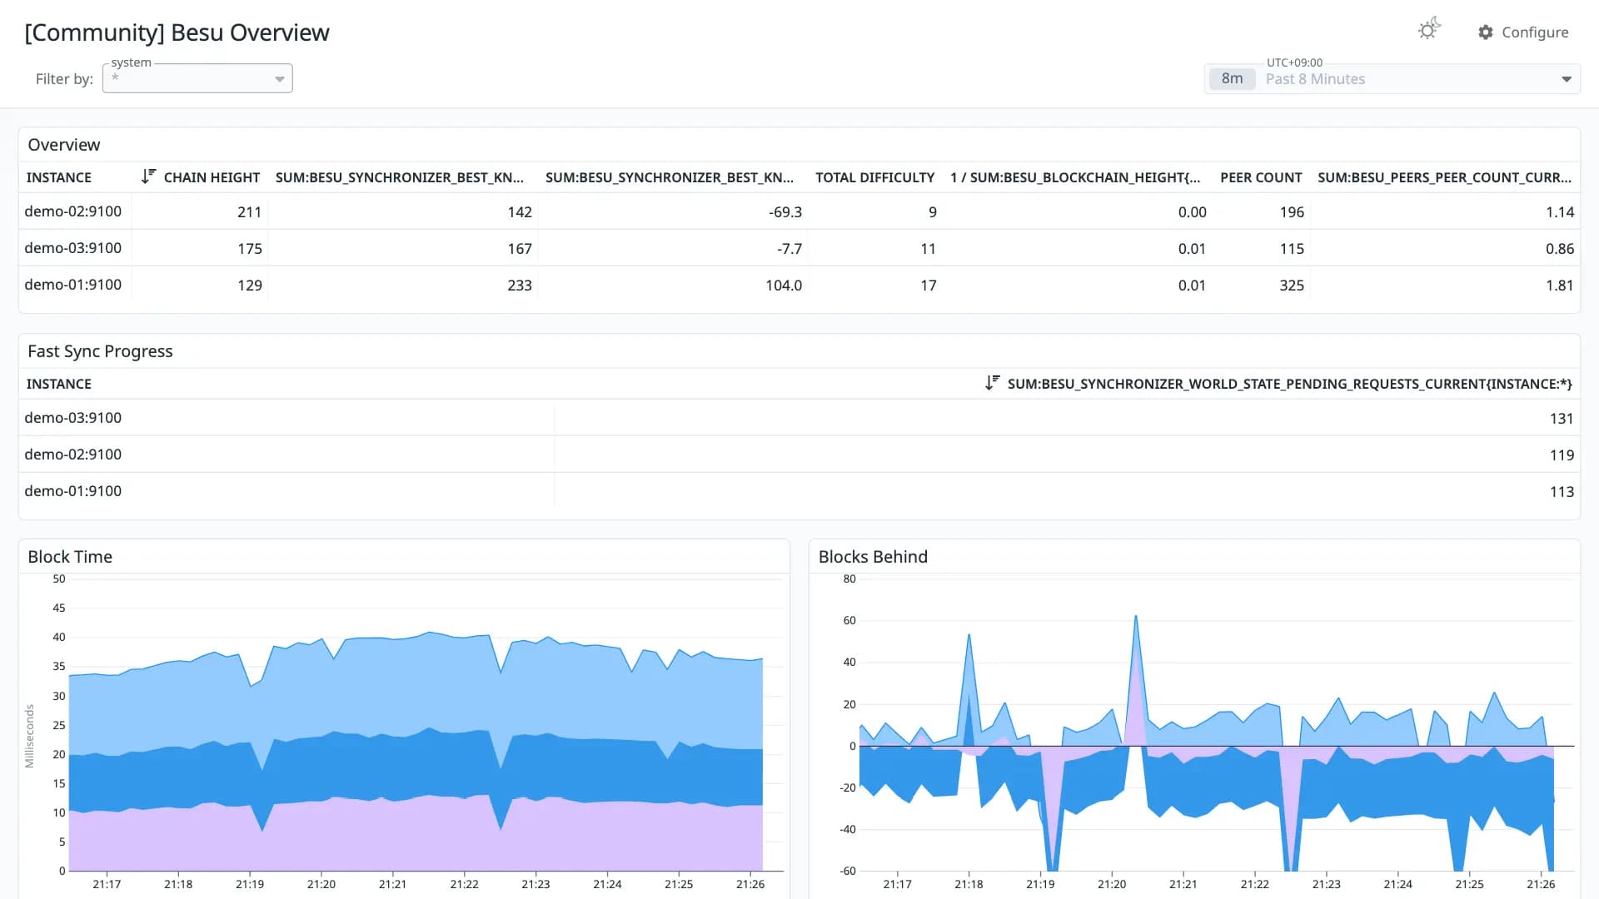Open the Configure dashboard settings

coord(1523,32)
